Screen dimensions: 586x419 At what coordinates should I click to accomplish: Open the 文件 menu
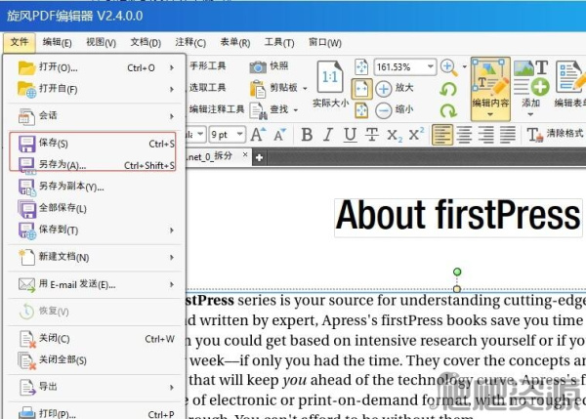[x=20, y=42]
